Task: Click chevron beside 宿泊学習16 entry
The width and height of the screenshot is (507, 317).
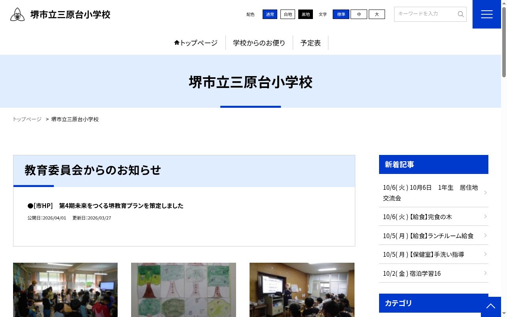Action: click(x=485, y=273)
